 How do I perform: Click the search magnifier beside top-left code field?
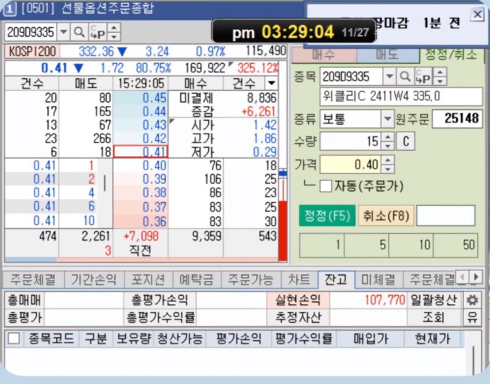pyautogui.click(x=79, y=32)
